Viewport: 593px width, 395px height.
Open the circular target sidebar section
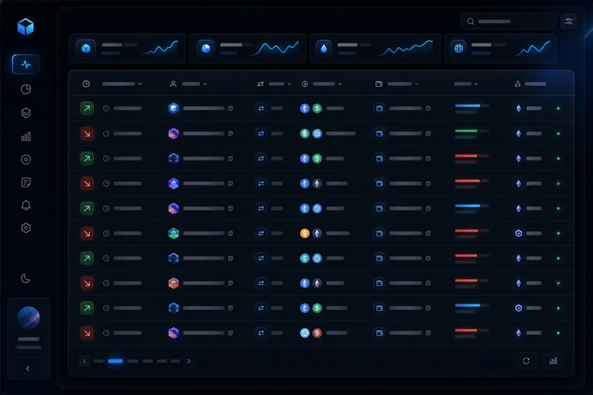pyautogui.click(x=26, y=159)
